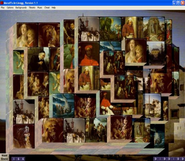Screen dimensions: 185x161
Task: Click the elapsed game timer display
Action: point(169,159)
